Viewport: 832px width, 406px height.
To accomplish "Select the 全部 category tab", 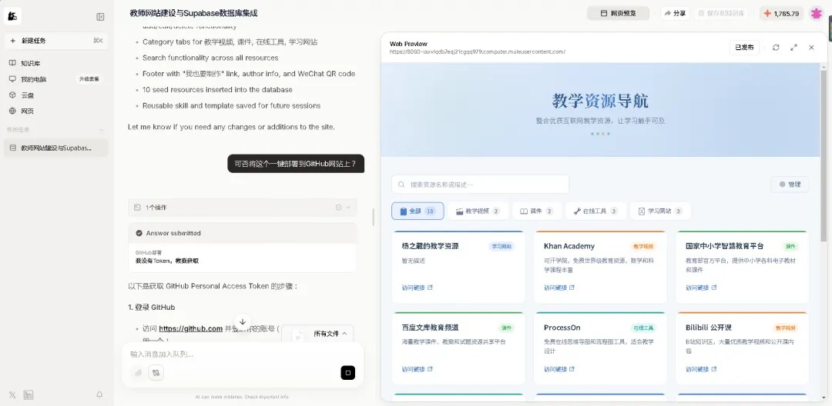I will point(418,211).
